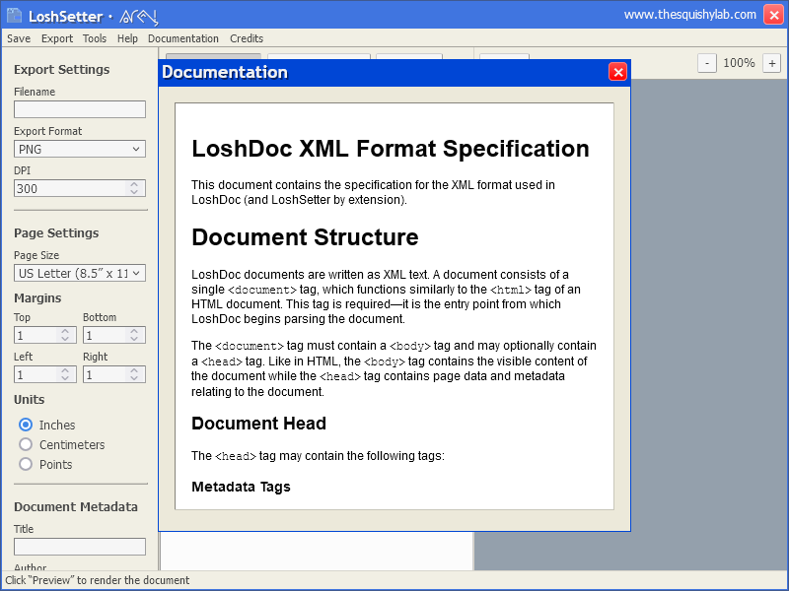Image resolution: width=789 pixels, height=591 pixels.
Task: Zoom in with the plus button
Action: [772, 63]
